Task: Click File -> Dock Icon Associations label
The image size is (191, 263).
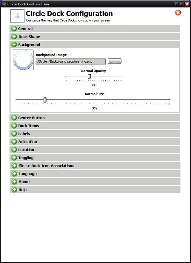Action: click(46, 166)
